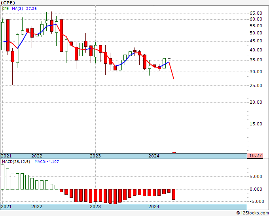The width and height of the screenshot is (269, 216).
Task: Click the (CPE) chart title
Action: coord(8,3)
